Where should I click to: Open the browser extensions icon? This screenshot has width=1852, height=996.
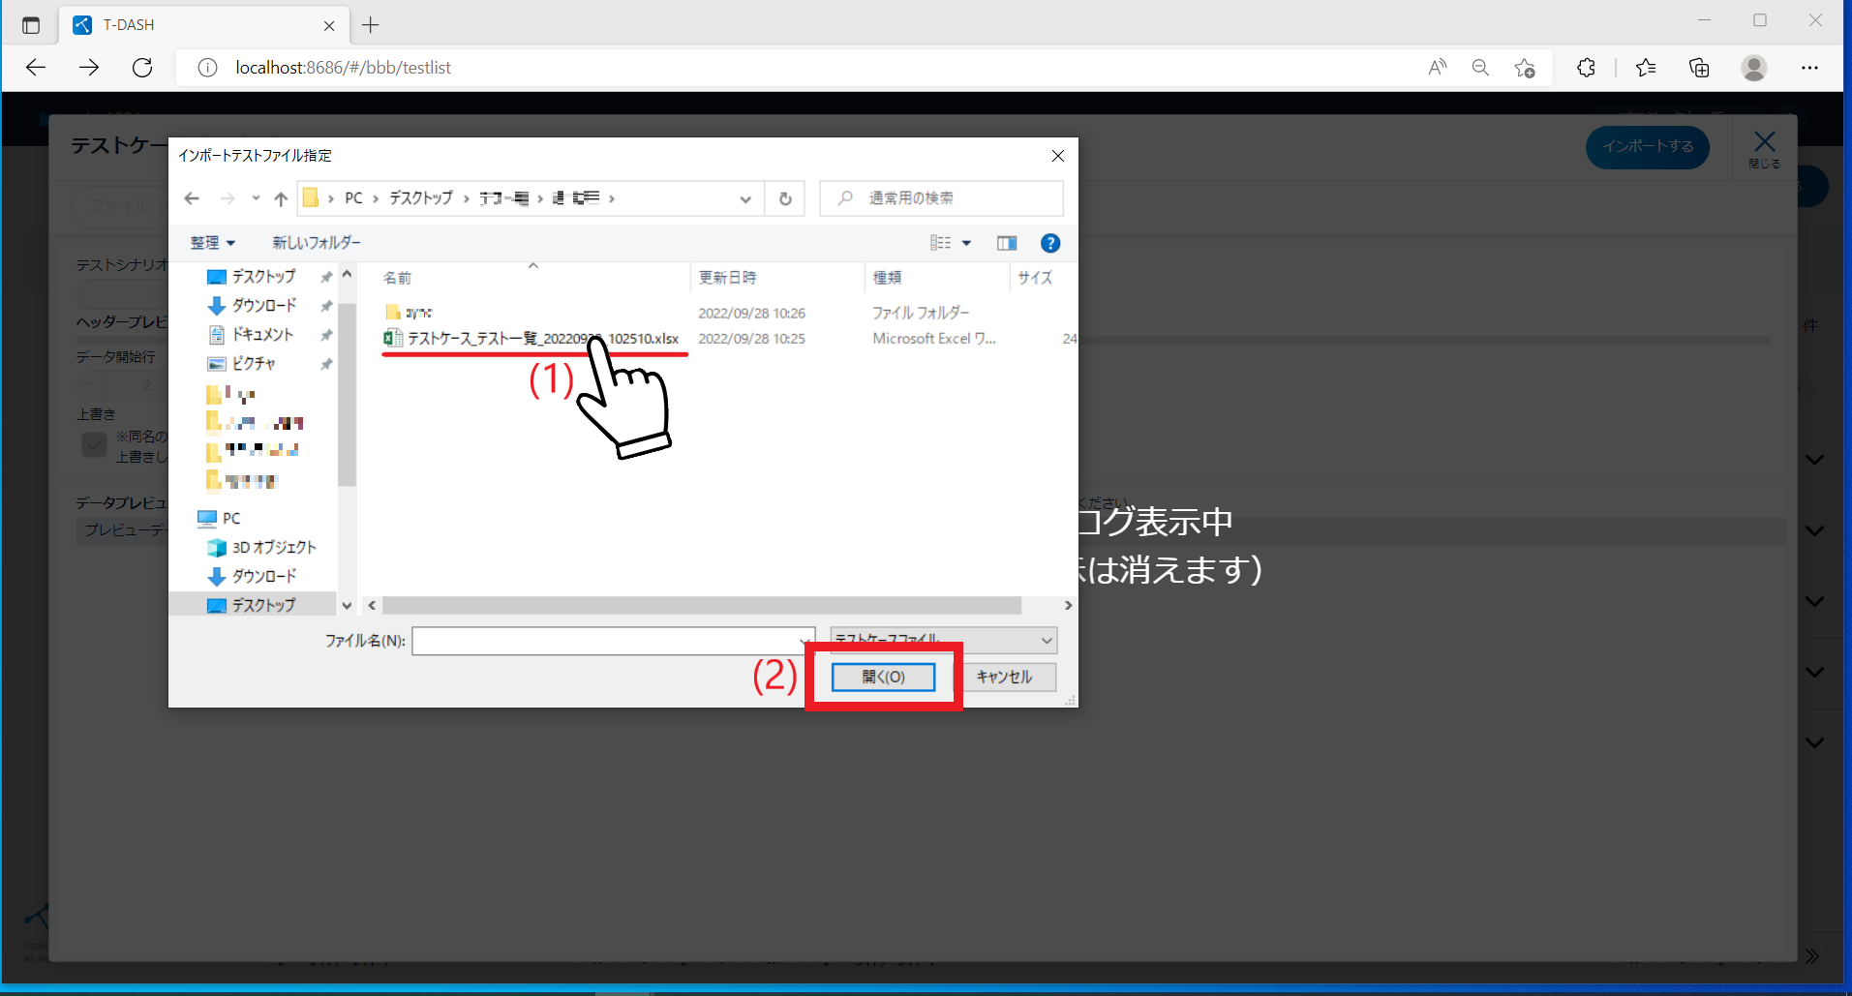click(1586, 68)
